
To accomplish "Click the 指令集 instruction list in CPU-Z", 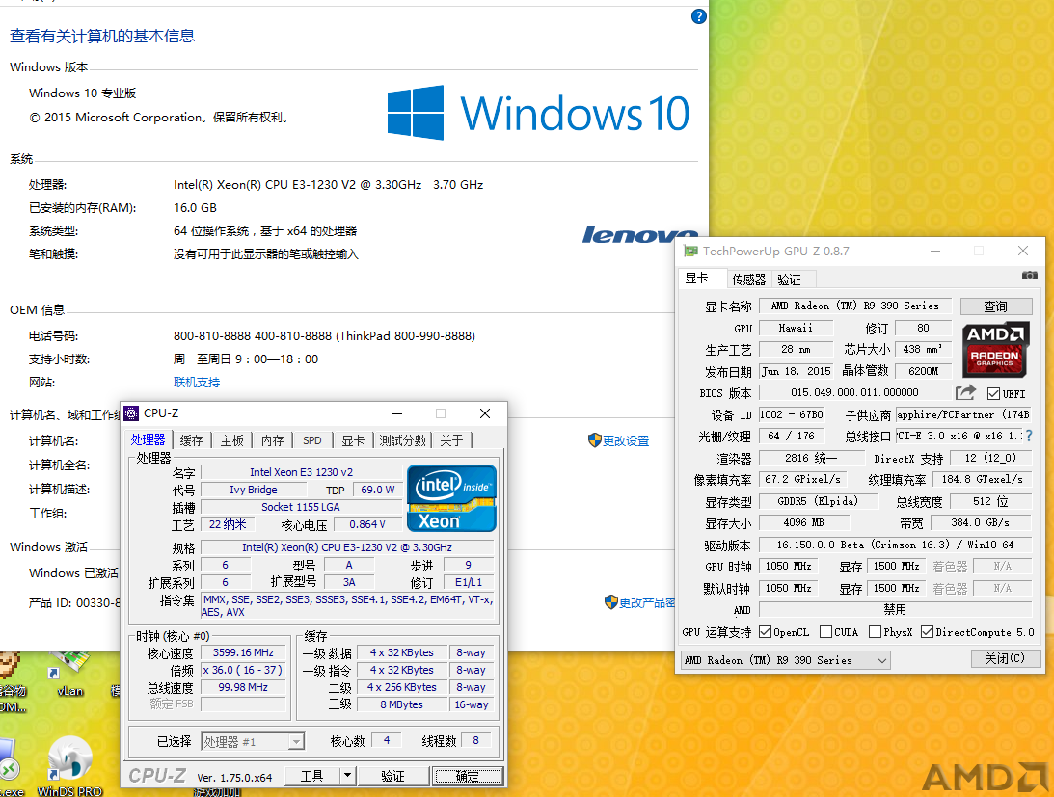I will 348,605.
